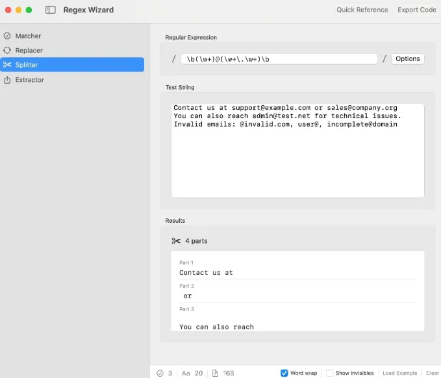Click Export Code
The height and width of the screenshot is (378, 441).
pos(417,10)
